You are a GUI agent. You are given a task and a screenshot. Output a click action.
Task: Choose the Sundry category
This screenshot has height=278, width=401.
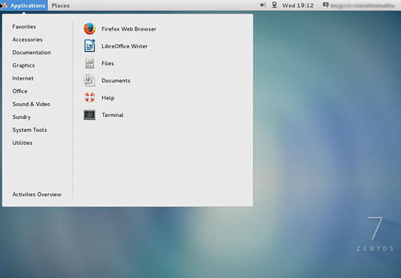(21, 117)
